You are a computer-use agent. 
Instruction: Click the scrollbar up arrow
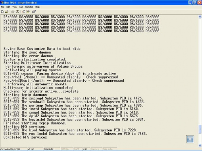pos(200,17)
